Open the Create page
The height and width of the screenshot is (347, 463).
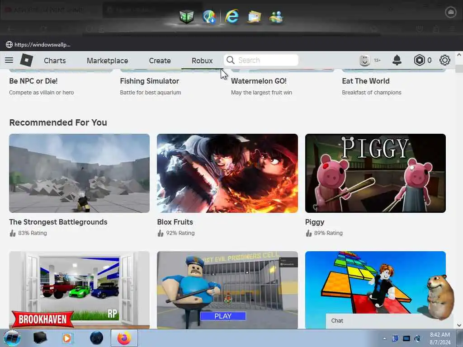(x=160, y=61)
